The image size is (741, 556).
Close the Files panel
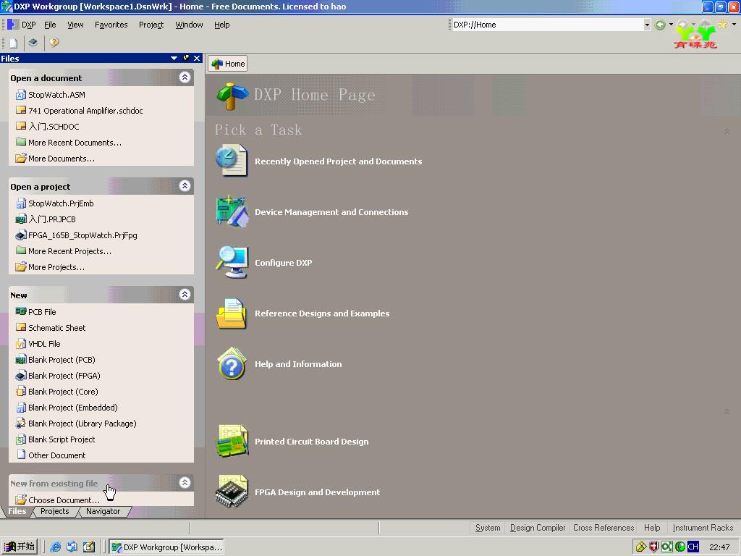(x=197, y=58)
